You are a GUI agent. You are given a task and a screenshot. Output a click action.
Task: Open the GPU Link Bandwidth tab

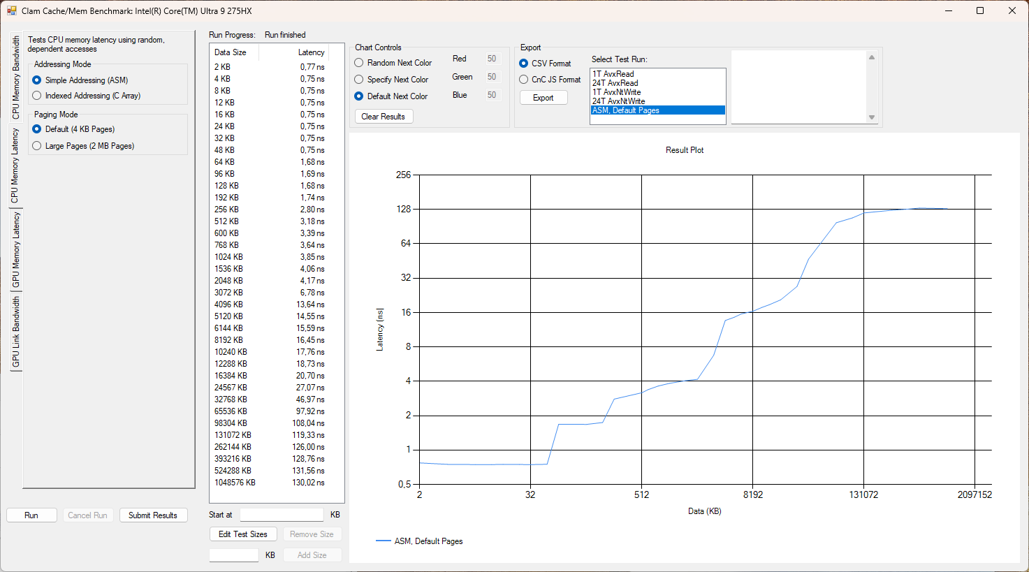click(15, 332)
